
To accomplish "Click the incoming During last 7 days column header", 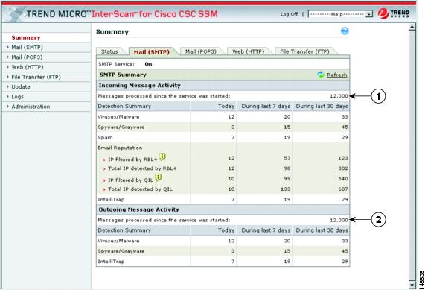I will click(x=266, y=106).
